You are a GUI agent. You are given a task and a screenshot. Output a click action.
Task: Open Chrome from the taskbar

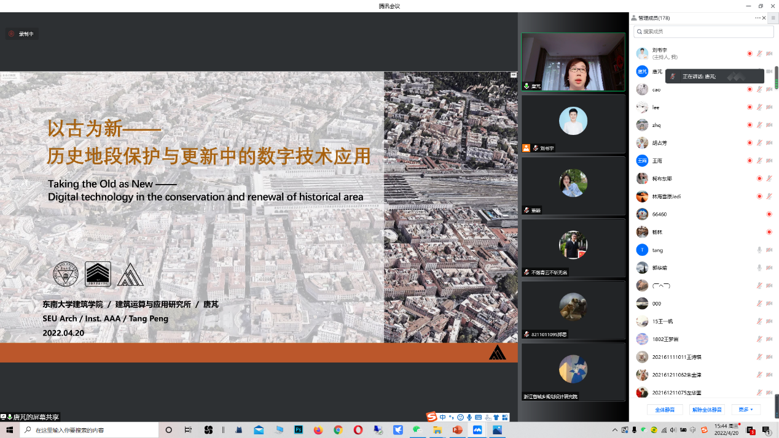pyautogui.click(x=338, y=430)
